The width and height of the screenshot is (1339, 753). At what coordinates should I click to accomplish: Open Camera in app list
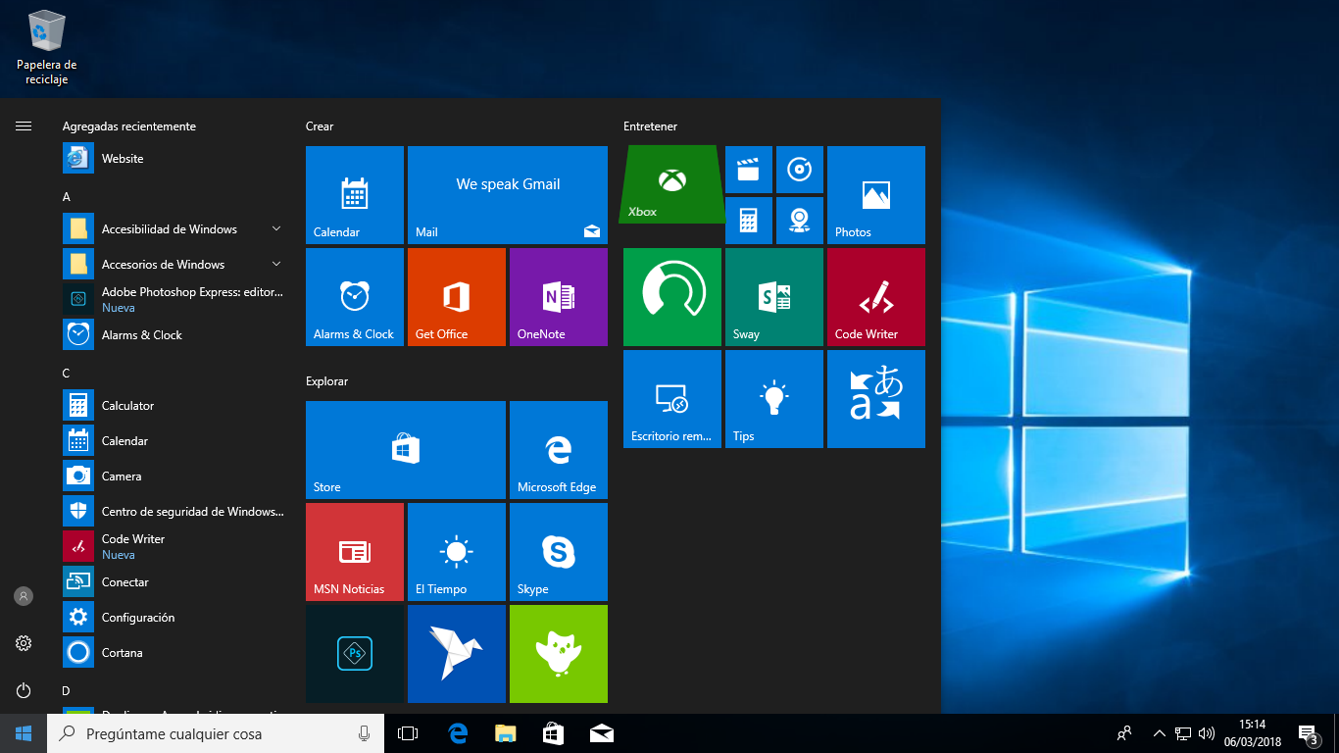click(x=174, y=477)
